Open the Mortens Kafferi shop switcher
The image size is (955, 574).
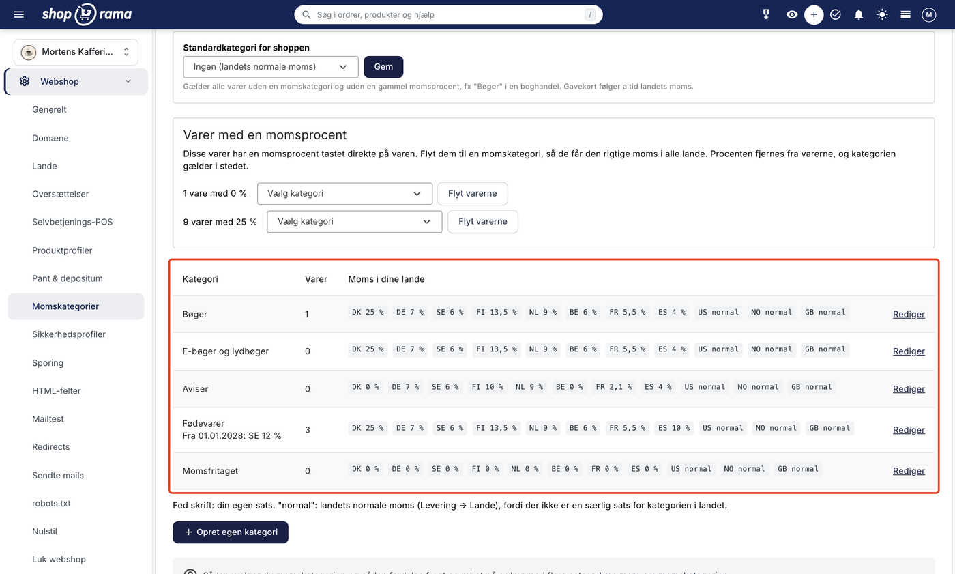(76, 52)
